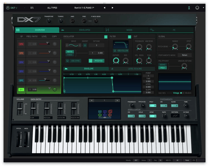Select next algorithm in display
The height and width of the screenshot is (167, 209).
click(x=117, y=100)
